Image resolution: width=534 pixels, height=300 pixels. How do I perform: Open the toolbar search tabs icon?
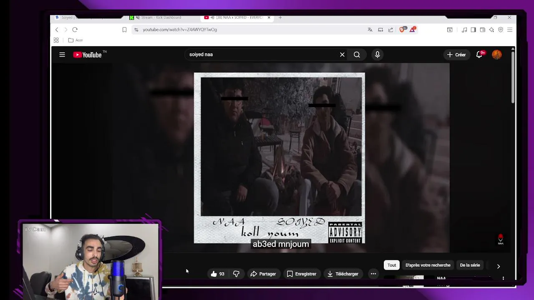(x=450, y=30)
